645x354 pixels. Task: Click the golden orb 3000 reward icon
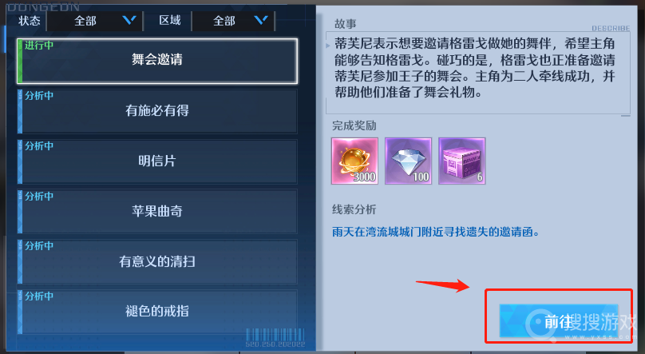tap(354, 161)
